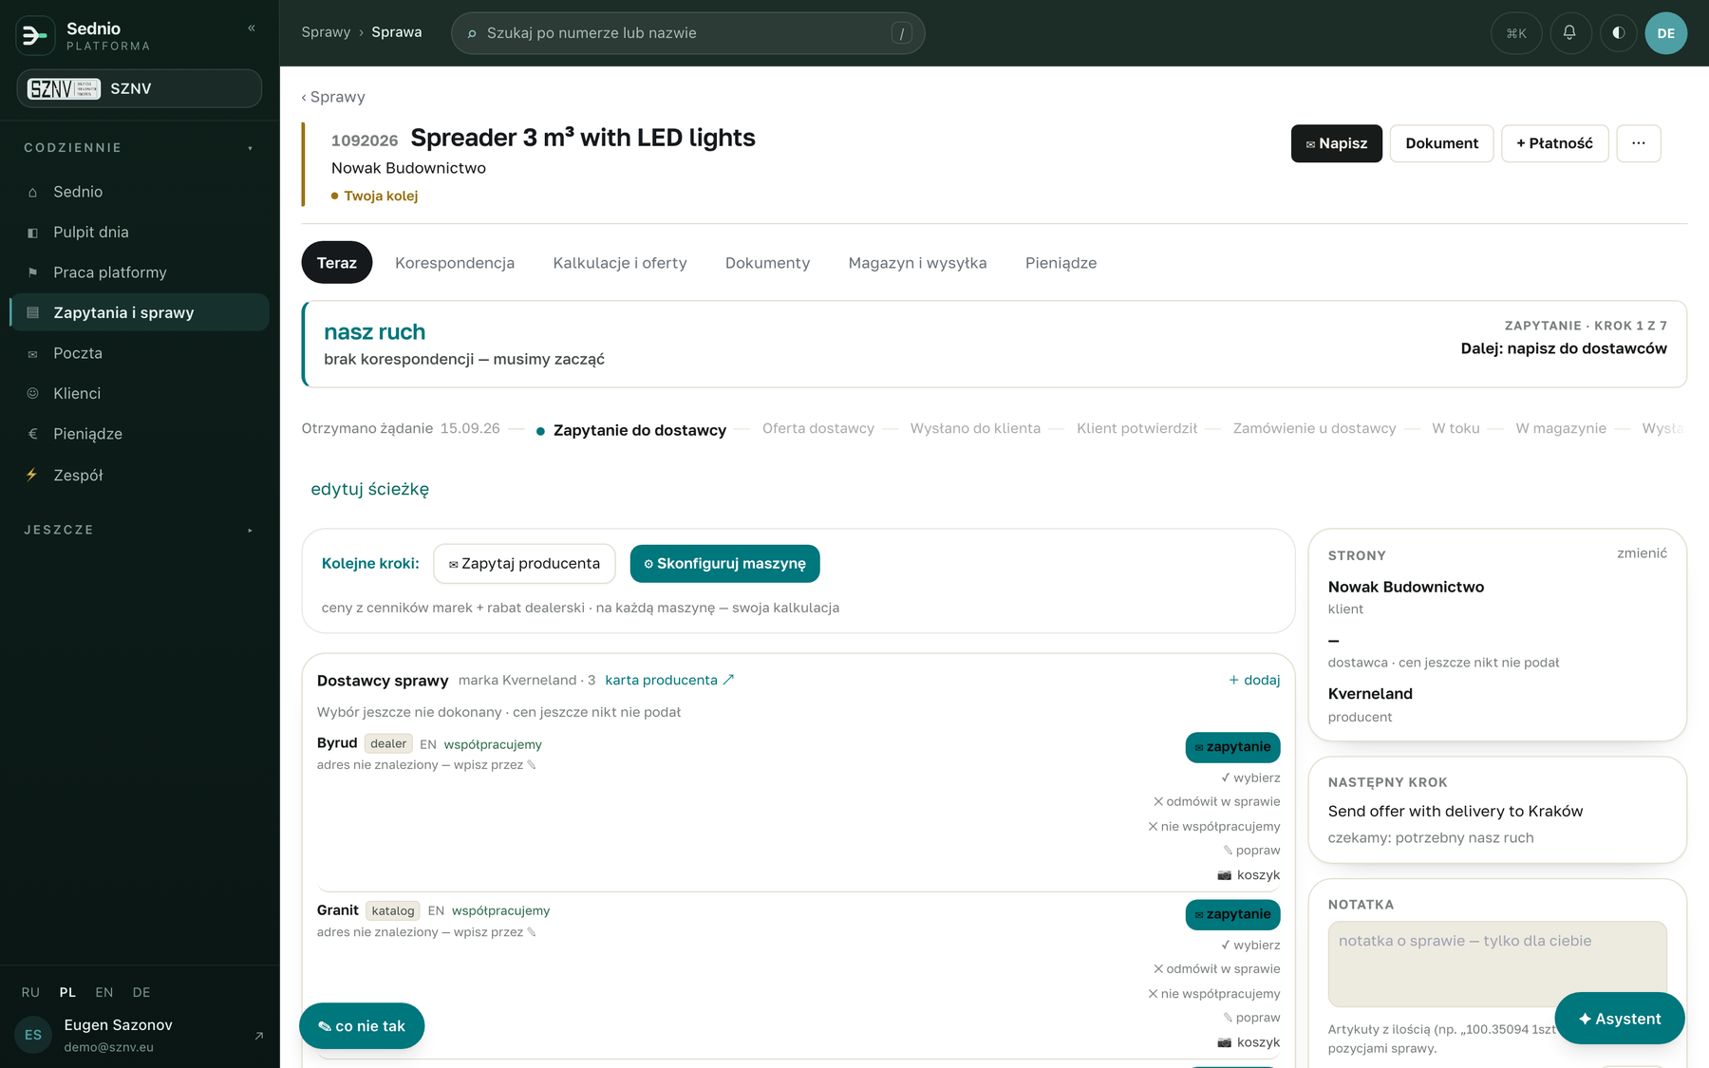Edit Byrud address pencil icon

(x=532, y=765)
